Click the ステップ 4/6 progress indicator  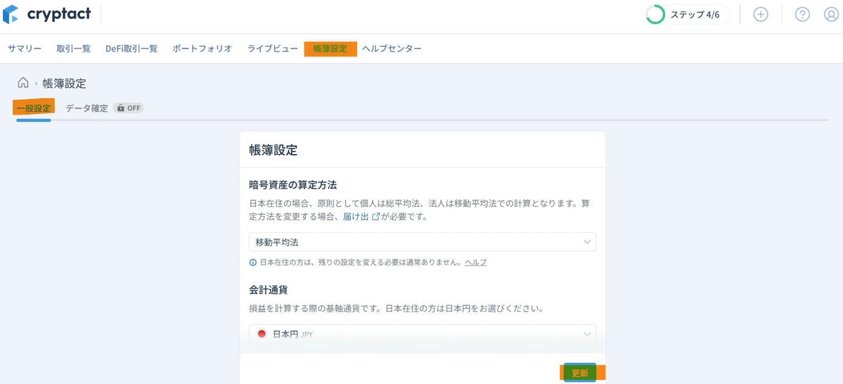tap(687, 15)
